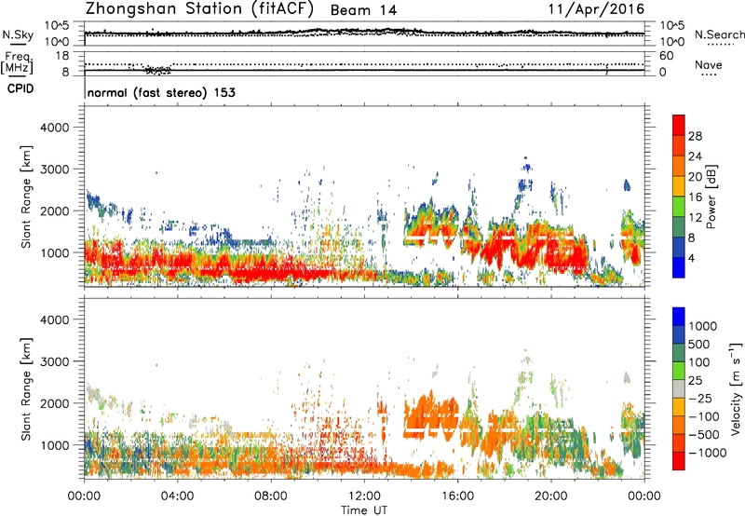Click the orange echo patch near 14:00–16:00 at 2000 km in the velocity panel
Screen dimensions: 745x516
(431, 414)
